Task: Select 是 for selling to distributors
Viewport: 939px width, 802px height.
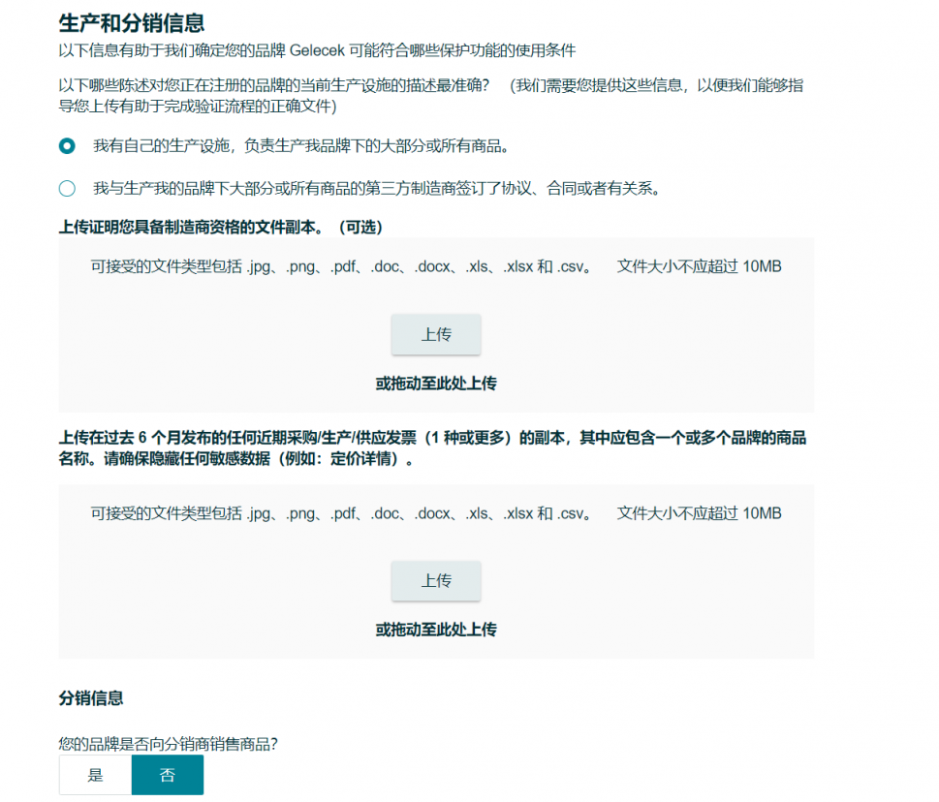Action: [95, 775]
